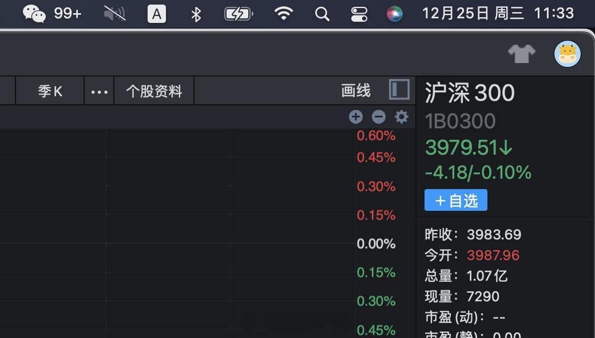Open date and time 12月25日 周三 11:33
This screenshot has height=338, width=595.
tap(498, 14)
